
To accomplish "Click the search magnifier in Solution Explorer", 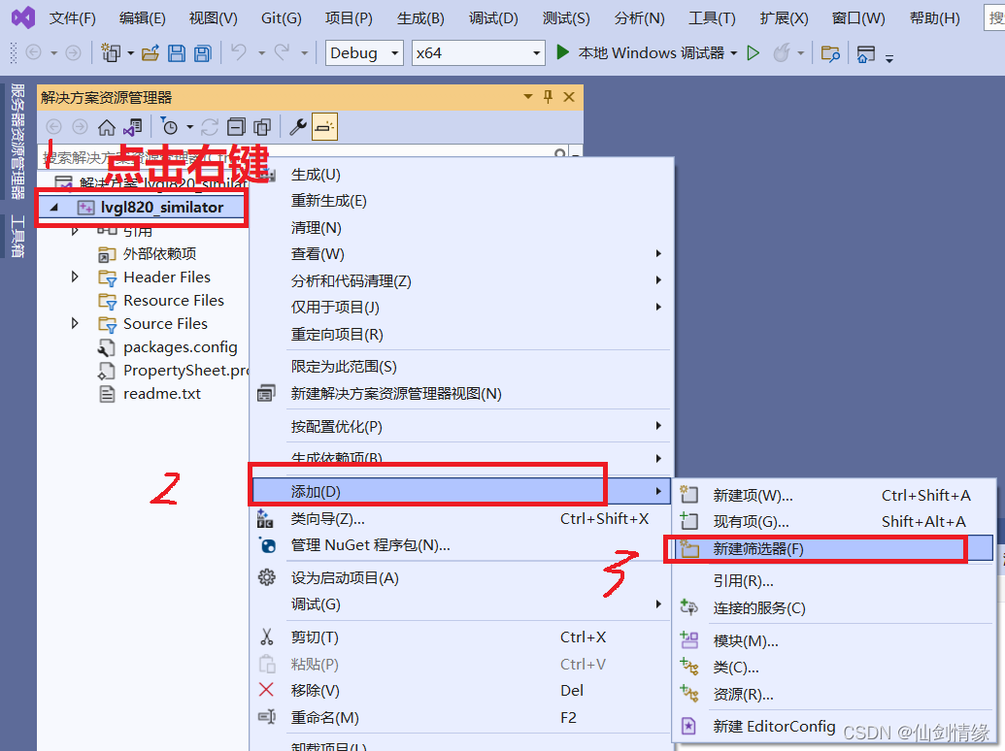I will [559, 153].
